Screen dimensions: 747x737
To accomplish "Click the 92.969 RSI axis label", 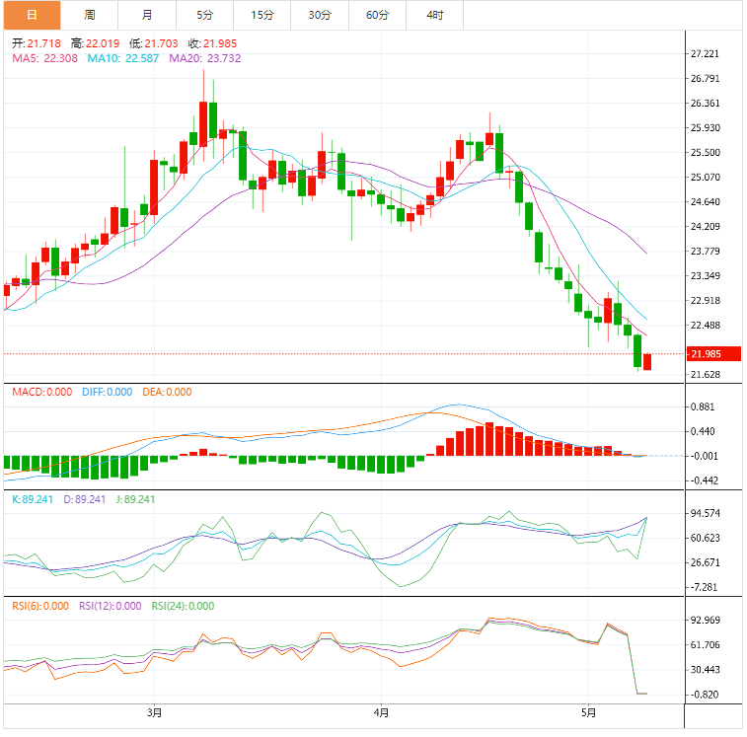I will (x=706, y=621).
